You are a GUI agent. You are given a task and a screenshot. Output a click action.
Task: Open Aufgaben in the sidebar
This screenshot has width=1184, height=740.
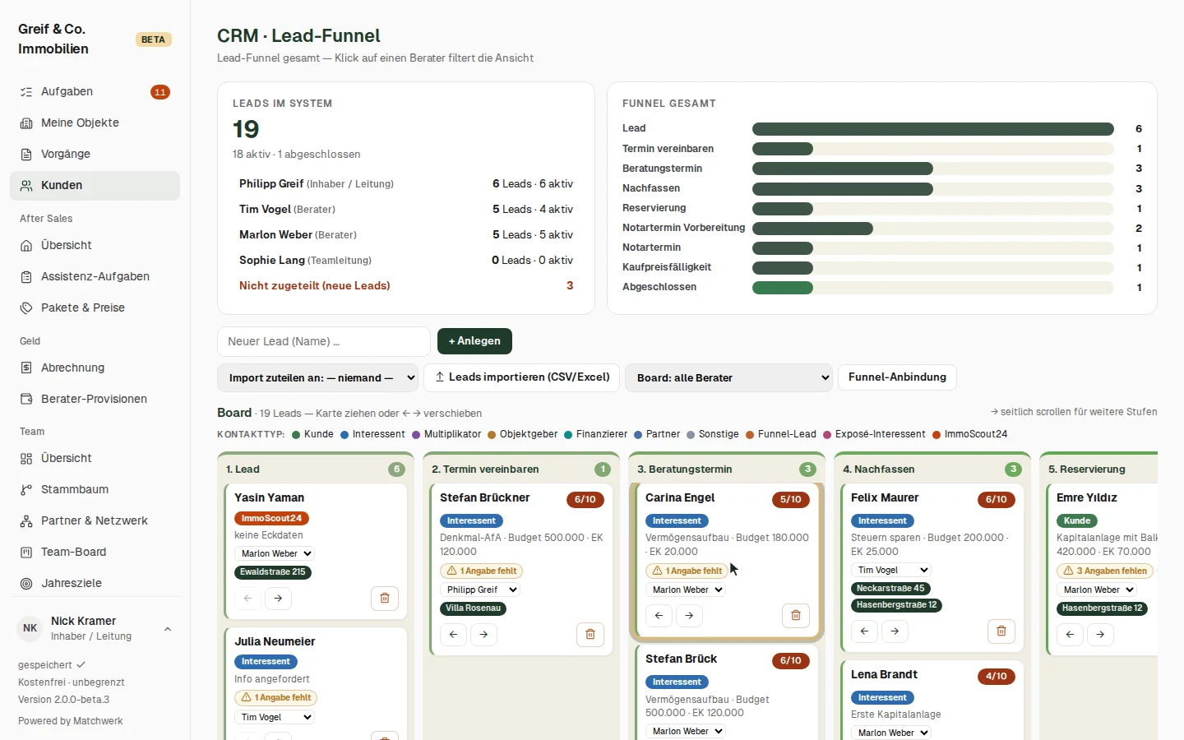pos(95,92)
